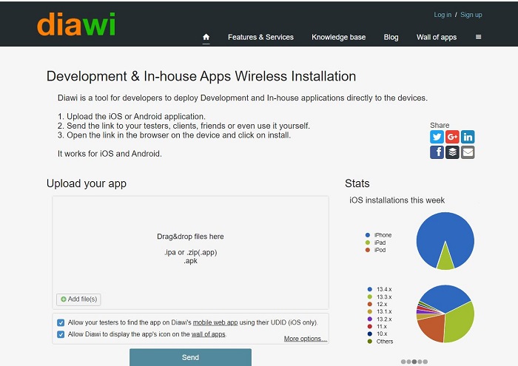This screenshot has width=518, height=366.
Task: Click the Others legend dot
Action: (x=370, y=342)
